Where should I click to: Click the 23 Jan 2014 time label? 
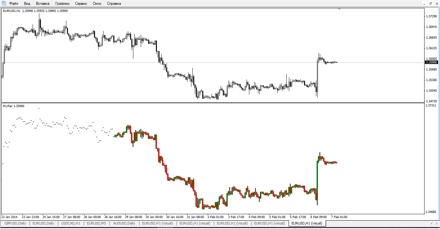[x=10, y=217]
